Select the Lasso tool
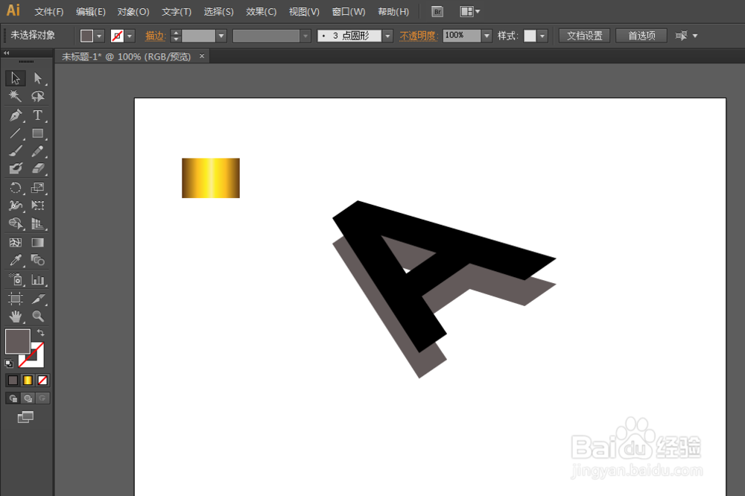This screenshot has width=745, height=496. tap(37, 97)
